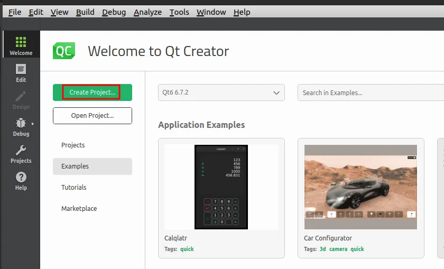Open the View menu

pos(59,12)
